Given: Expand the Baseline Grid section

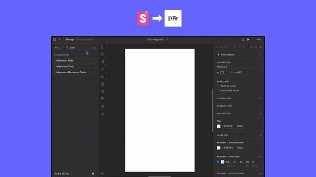Looking at the screenshot, I should (261, 106).
